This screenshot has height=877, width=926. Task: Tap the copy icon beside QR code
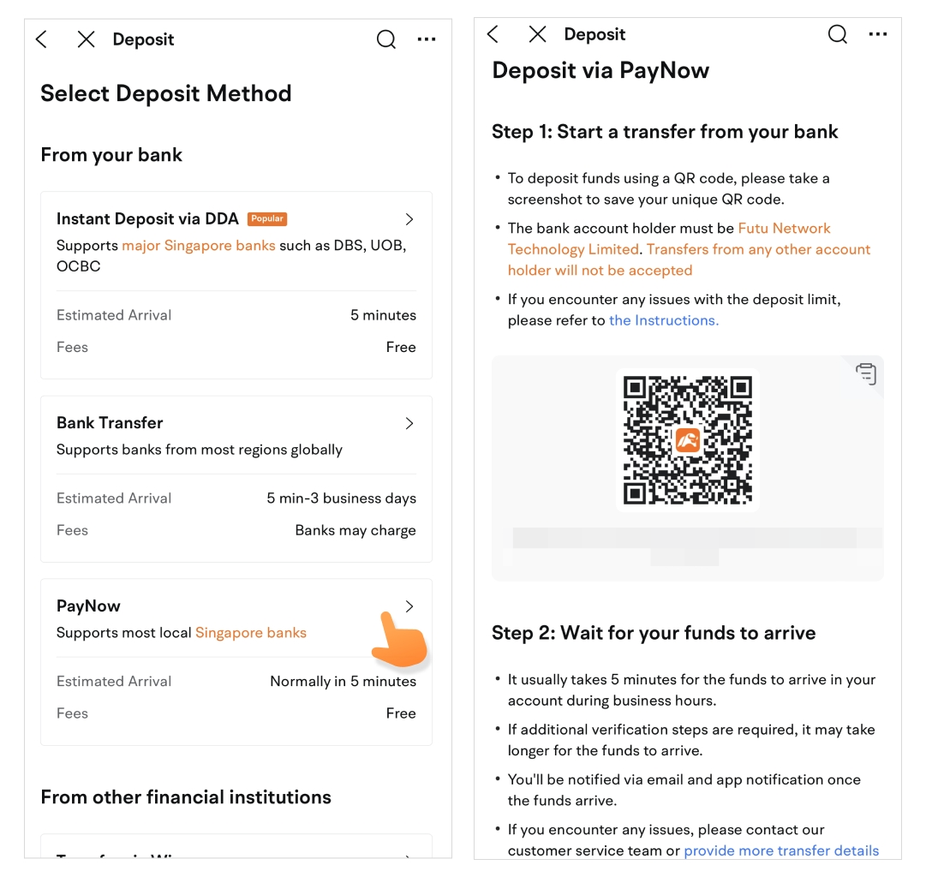click(x=866, y=374)
